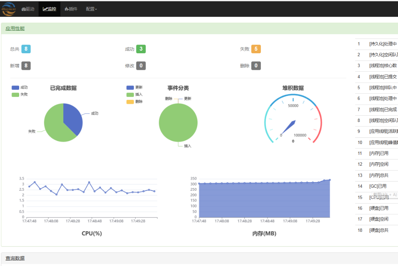Open the 驱动 navigation tab

28,9
